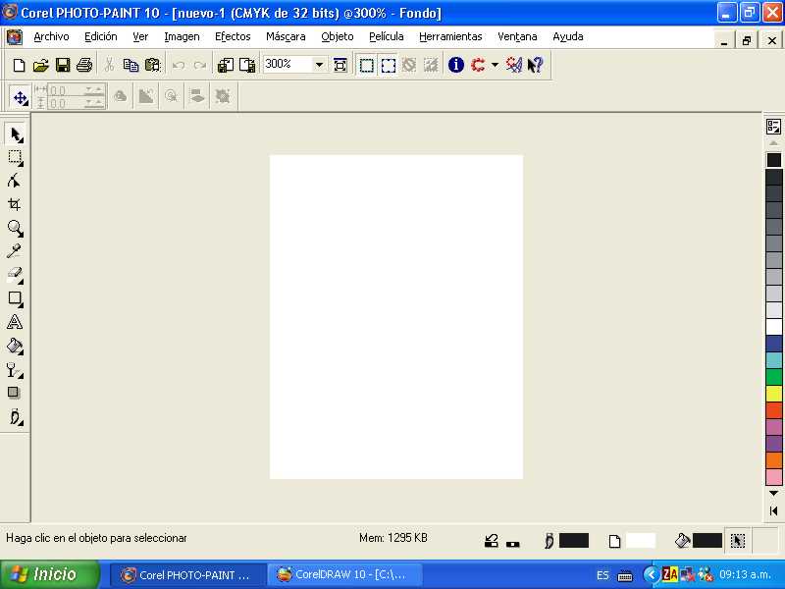The height and width of the screenshot is (589, 785).
Task: Open the Máscara menu
Action: 286,36
